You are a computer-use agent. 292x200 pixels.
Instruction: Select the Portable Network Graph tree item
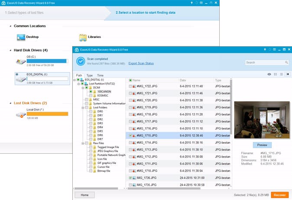pos(111,155)
